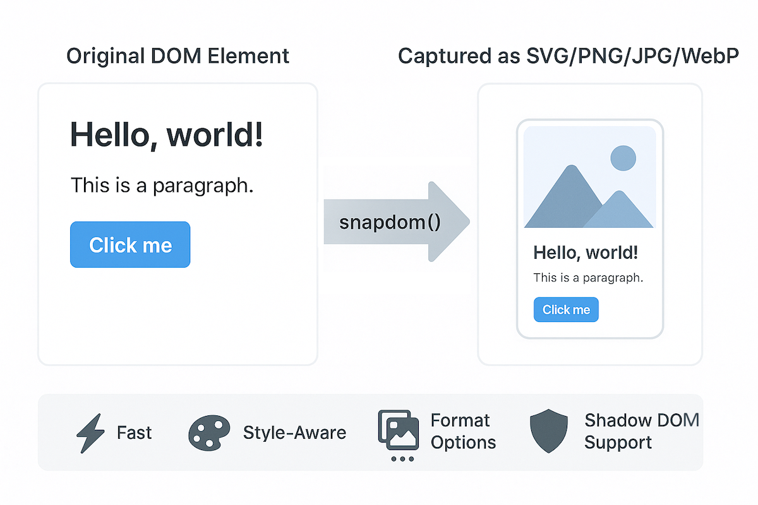Select the Hello, world! heading on the left
Viewport: 758px width, 505px height.
tap(166, 134)
